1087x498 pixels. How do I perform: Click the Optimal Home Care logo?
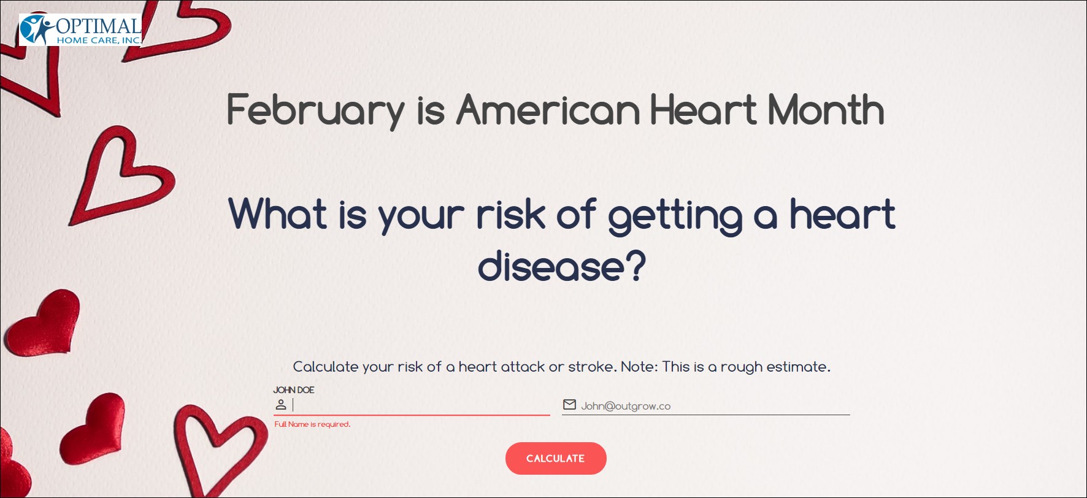[80, 29]
